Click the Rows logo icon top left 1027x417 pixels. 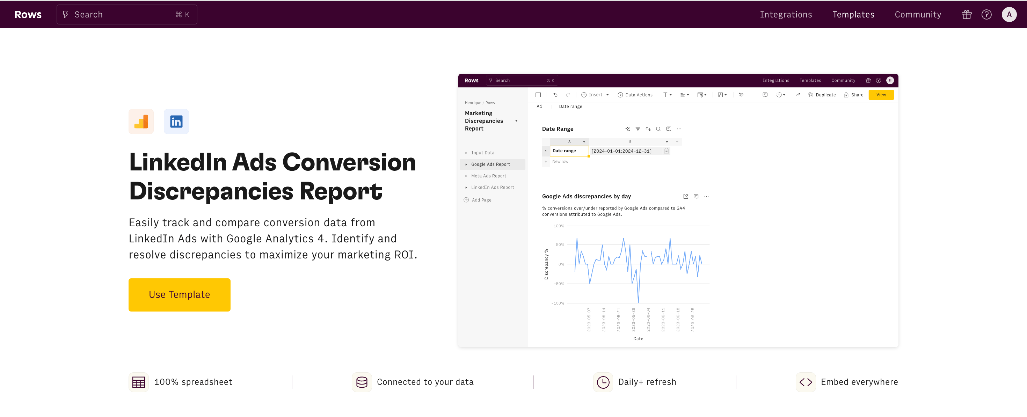click(x=27, y=14)
